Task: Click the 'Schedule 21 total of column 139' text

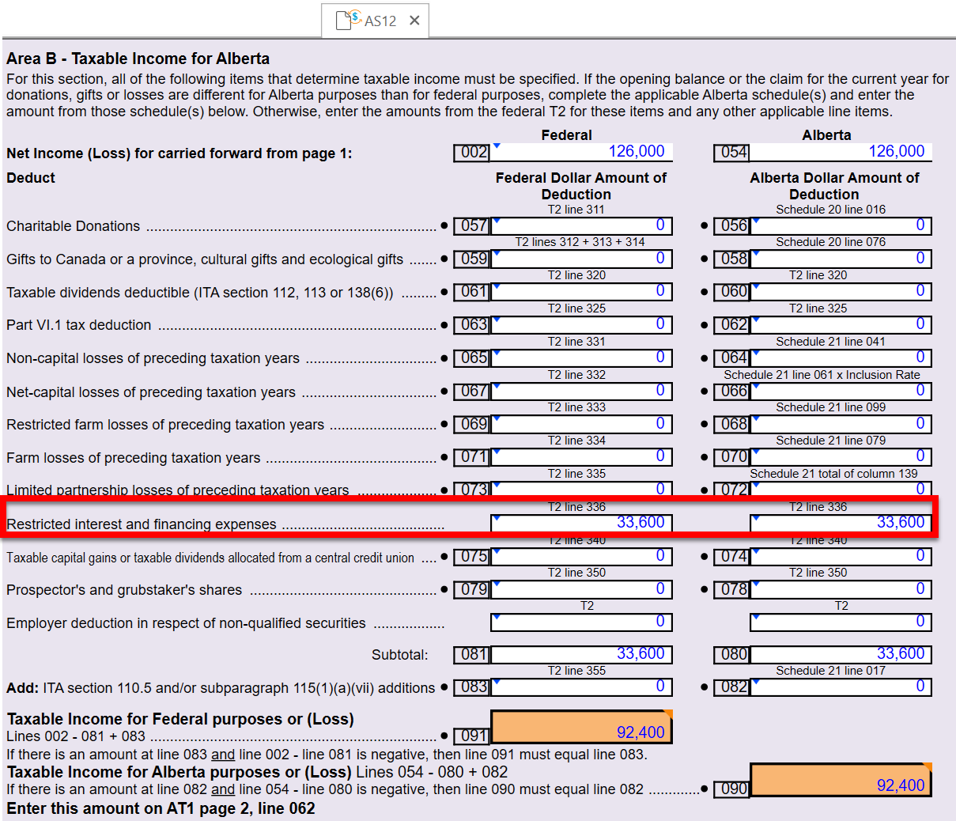Action: [x=833, y=474]
